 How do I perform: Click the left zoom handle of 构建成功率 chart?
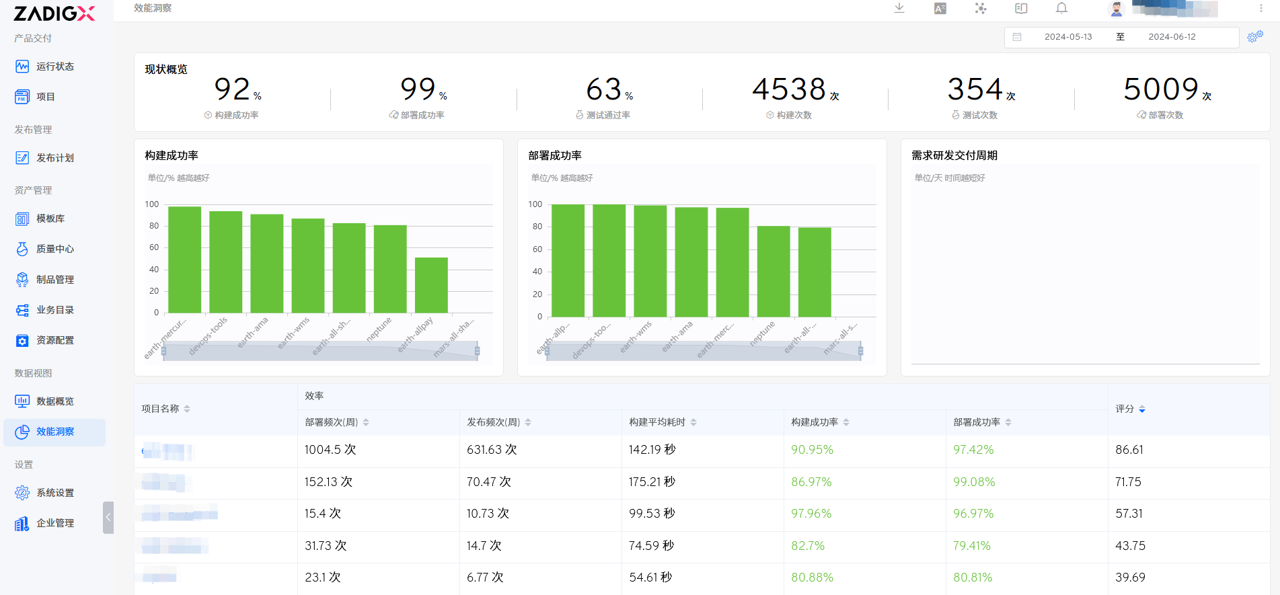[x=163, y=351]
